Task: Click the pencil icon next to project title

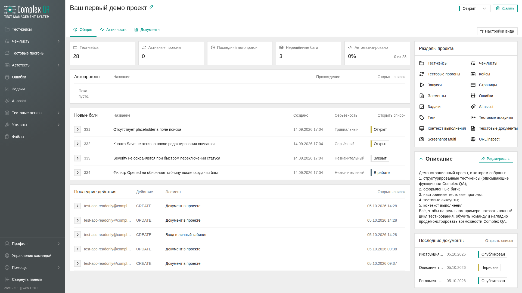Action: 151,7
